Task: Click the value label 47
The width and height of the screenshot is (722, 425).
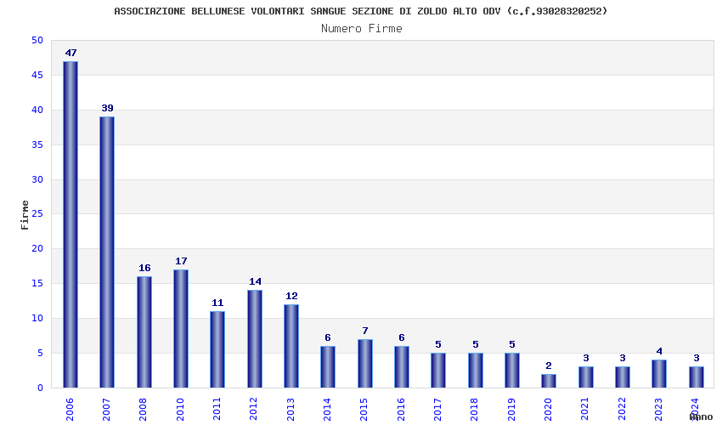Action: [71, 53]
